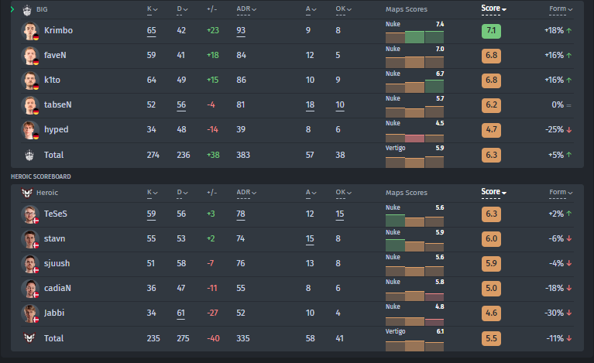Click the BIG team name in header
594x363 pixels.
tap(42, 9)
